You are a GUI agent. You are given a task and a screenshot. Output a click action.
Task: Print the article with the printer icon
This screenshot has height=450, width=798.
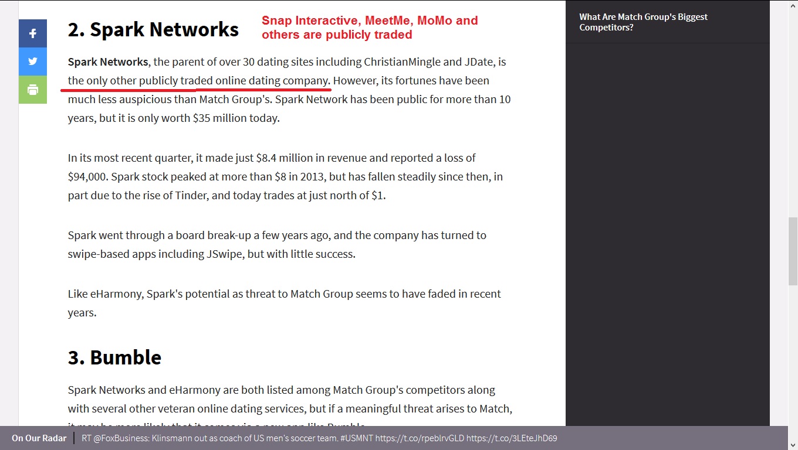(x=33, y=90)
